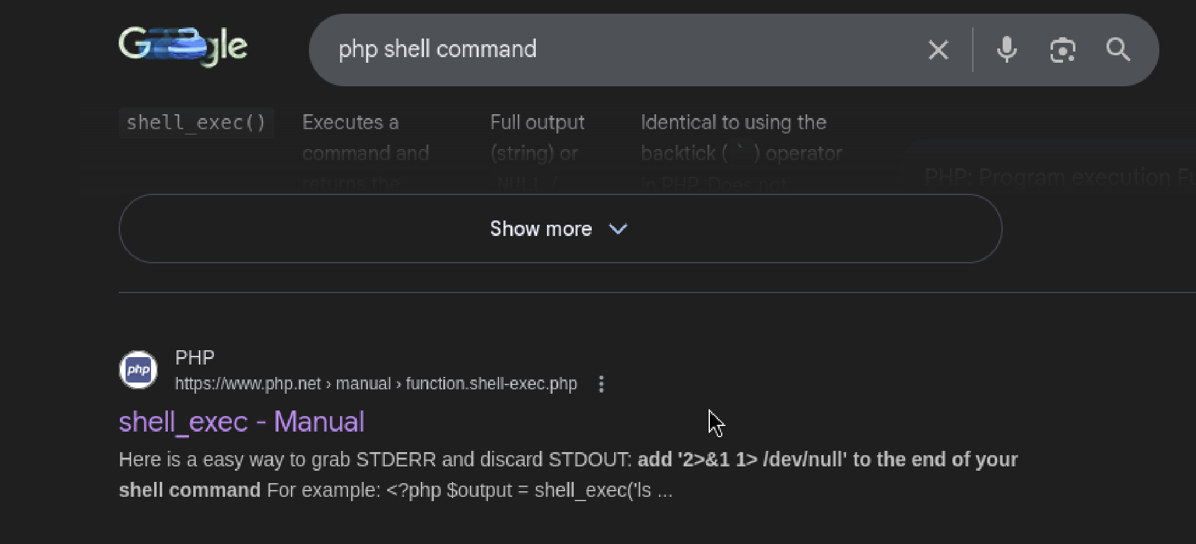Screen dimensions: 1196x544
Task: Open three-dot options for the PHP result
Action: pos(601,384)
